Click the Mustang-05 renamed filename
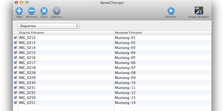This screenshot has height=111, width=223. pos(125,58)
